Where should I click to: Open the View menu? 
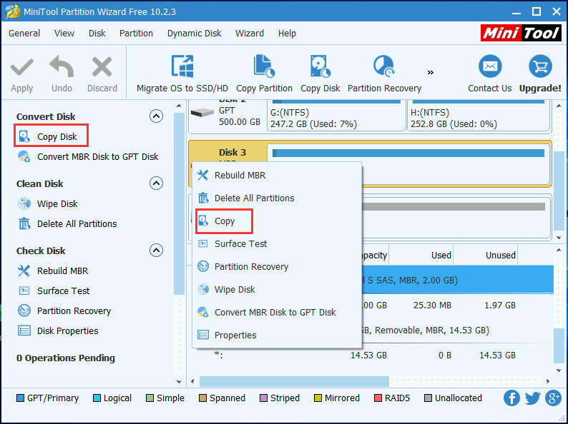(64, 34)
